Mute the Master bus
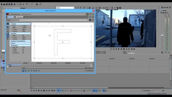The width and height of the screenshot is (172, 97). tap(166, 13)
